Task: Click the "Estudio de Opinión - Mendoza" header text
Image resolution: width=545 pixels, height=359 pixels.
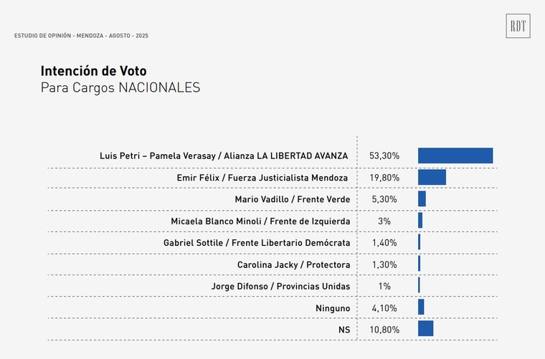Action: pos(81,36)
